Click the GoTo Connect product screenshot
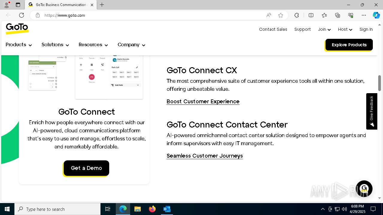 point(85,77)
